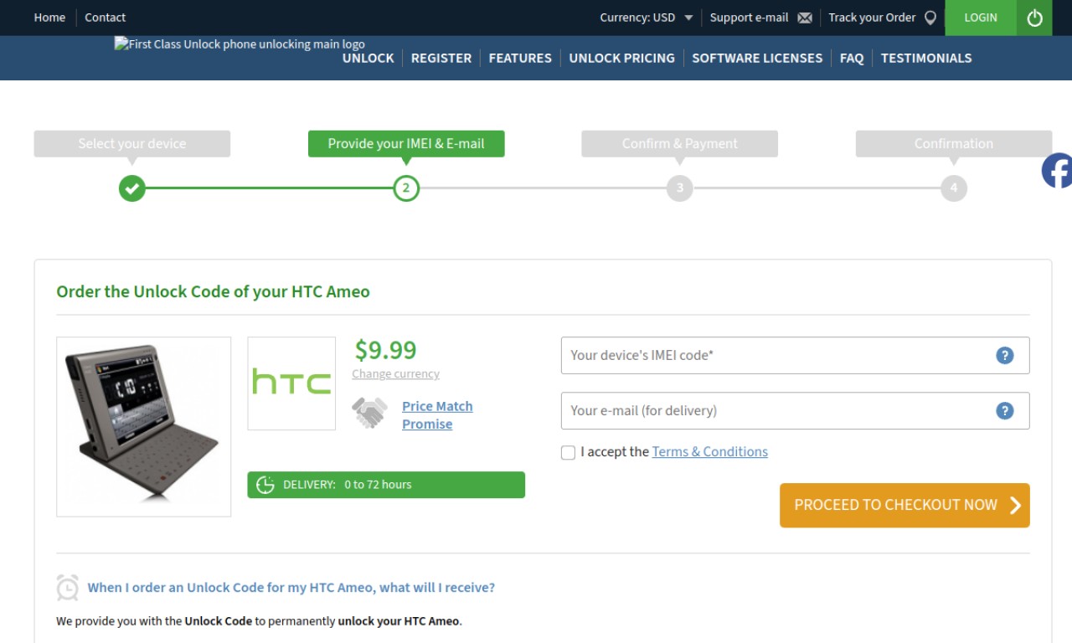Click the help icon in the e-mail field
Viewport: 1072px width, 643px height.
click(1005, 411)
